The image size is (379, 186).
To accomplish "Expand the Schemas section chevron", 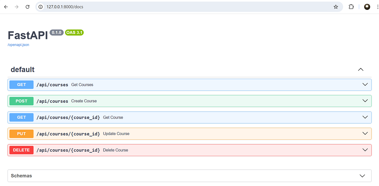I will point(362,176).
